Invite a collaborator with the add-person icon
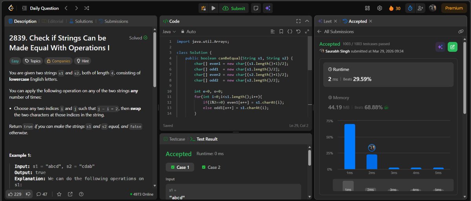 [x=421, y=8]
